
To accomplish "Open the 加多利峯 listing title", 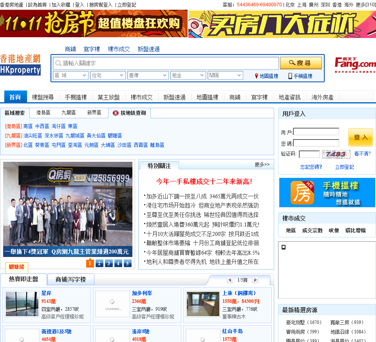I will [x=142, y=293].
